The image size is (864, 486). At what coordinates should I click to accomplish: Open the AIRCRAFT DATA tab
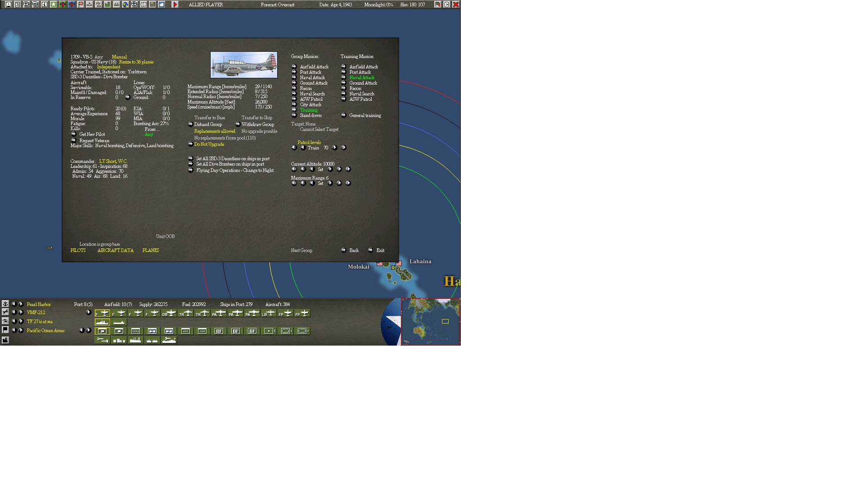115,250
